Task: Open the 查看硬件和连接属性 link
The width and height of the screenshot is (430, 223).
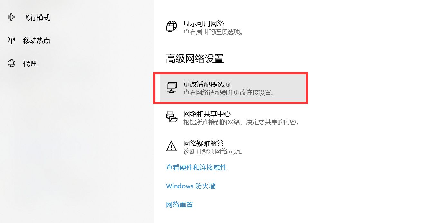Action: pyautogui.click(x=197, y=167)
